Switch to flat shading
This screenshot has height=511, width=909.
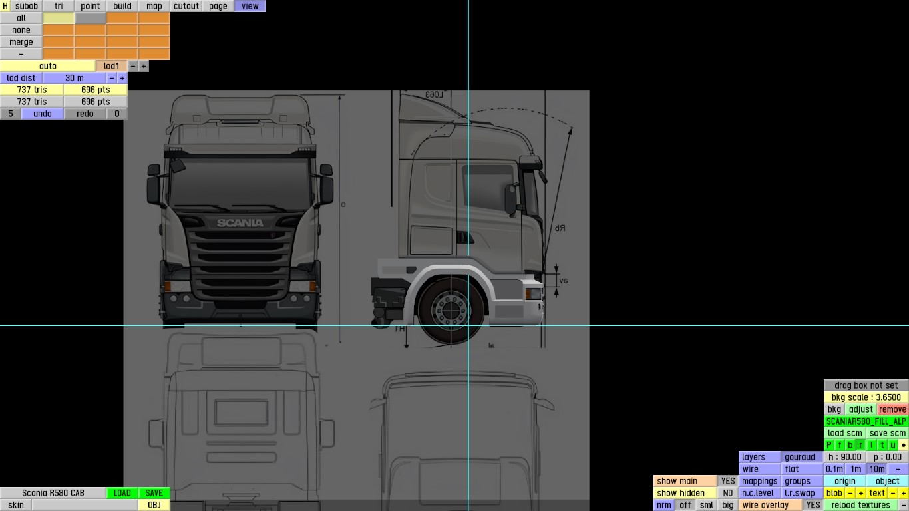coord(803,469)
